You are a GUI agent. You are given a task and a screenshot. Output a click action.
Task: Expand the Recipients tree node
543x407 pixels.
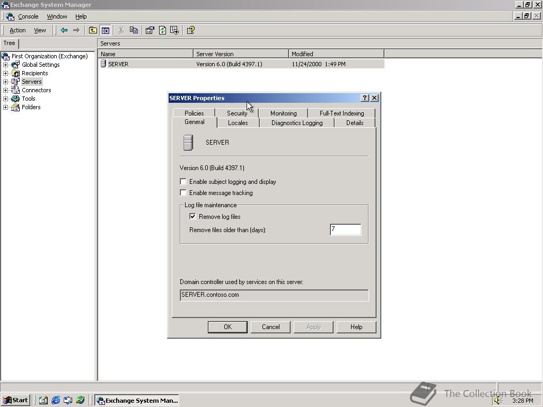point(5,73)
